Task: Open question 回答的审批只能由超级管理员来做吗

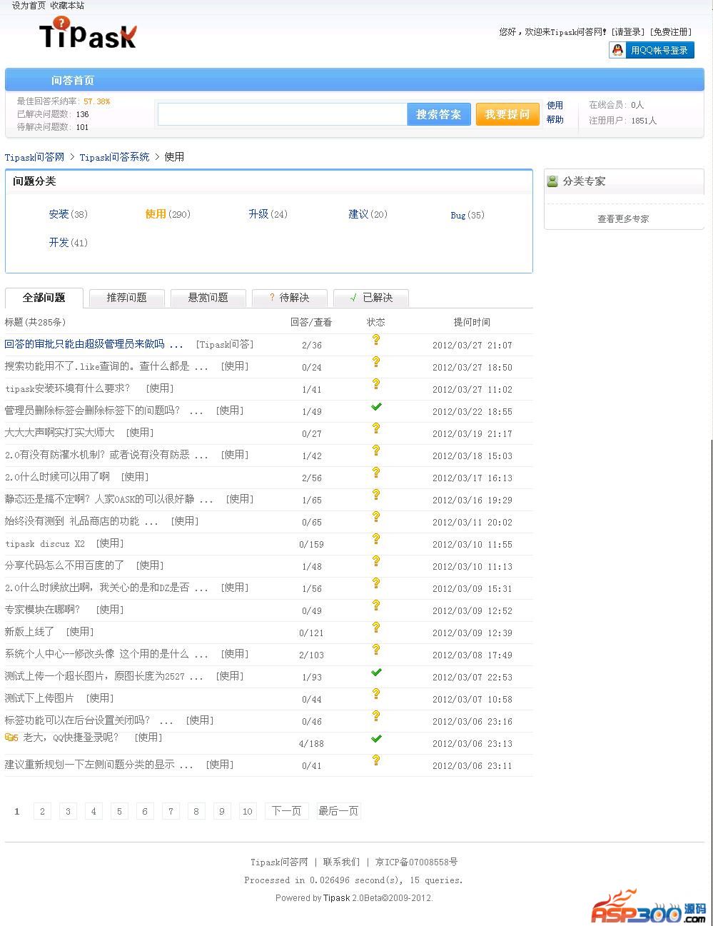Action: click(x=94, y=344)
